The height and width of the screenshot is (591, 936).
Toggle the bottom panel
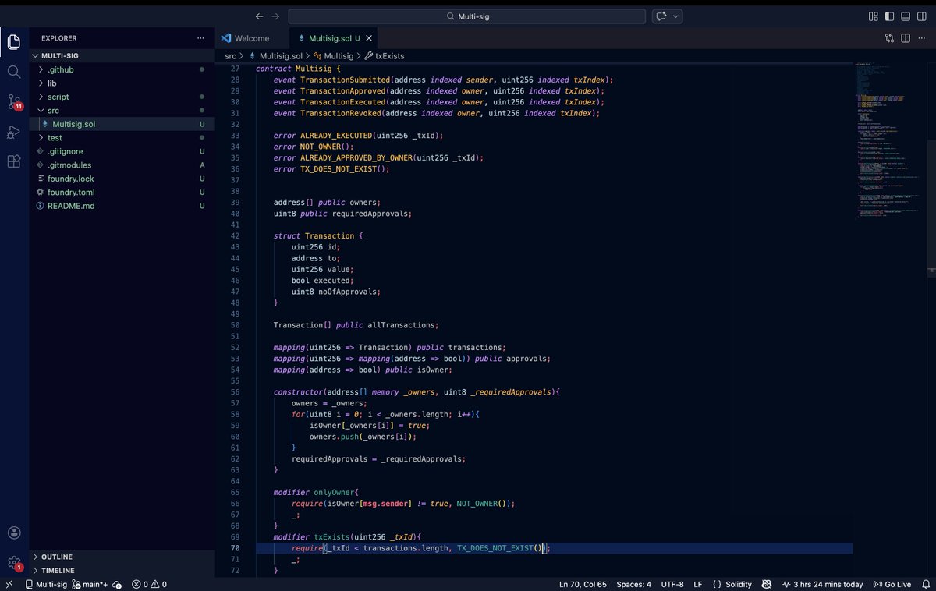click(906, 16)
